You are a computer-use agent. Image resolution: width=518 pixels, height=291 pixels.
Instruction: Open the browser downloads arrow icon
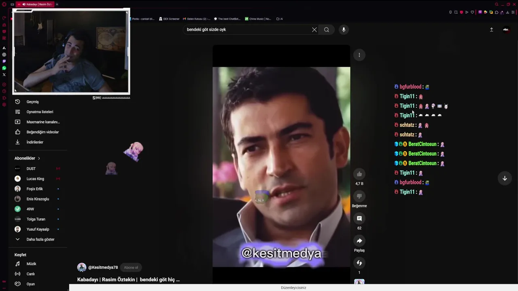(x=507, y=12)
